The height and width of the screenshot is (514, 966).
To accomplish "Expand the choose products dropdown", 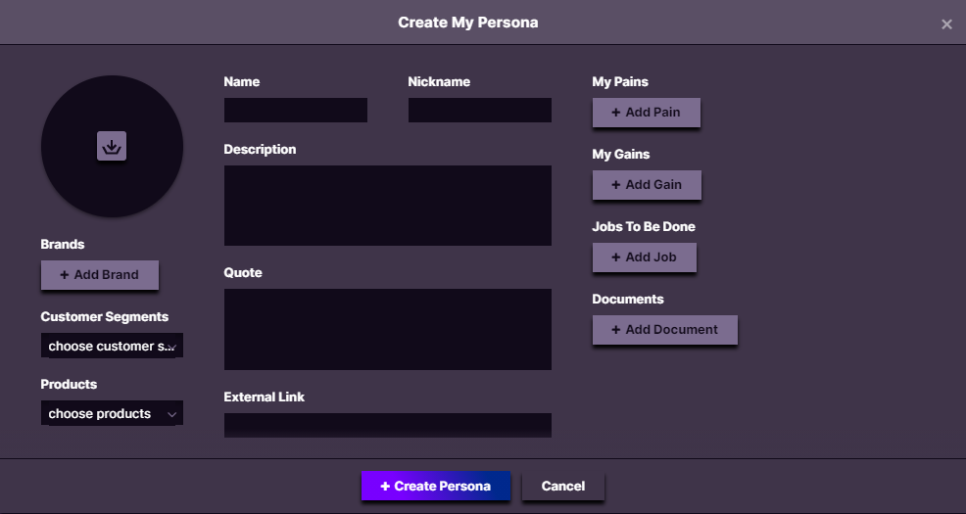I will (112, 413).
